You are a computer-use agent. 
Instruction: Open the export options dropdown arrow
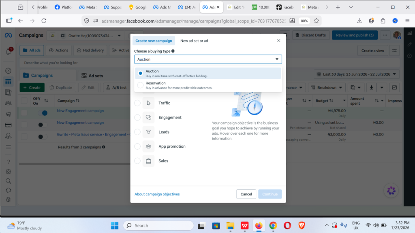click(382, 87)
